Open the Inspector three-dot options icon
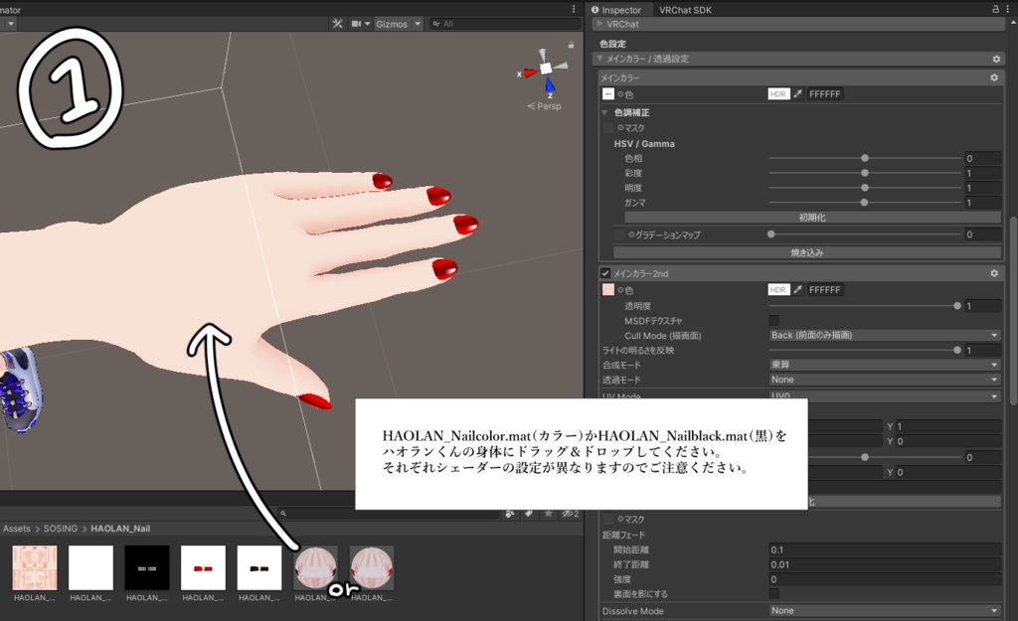Image resolution: width=1018 pixels, height=621 pixels. (1007, 9)
